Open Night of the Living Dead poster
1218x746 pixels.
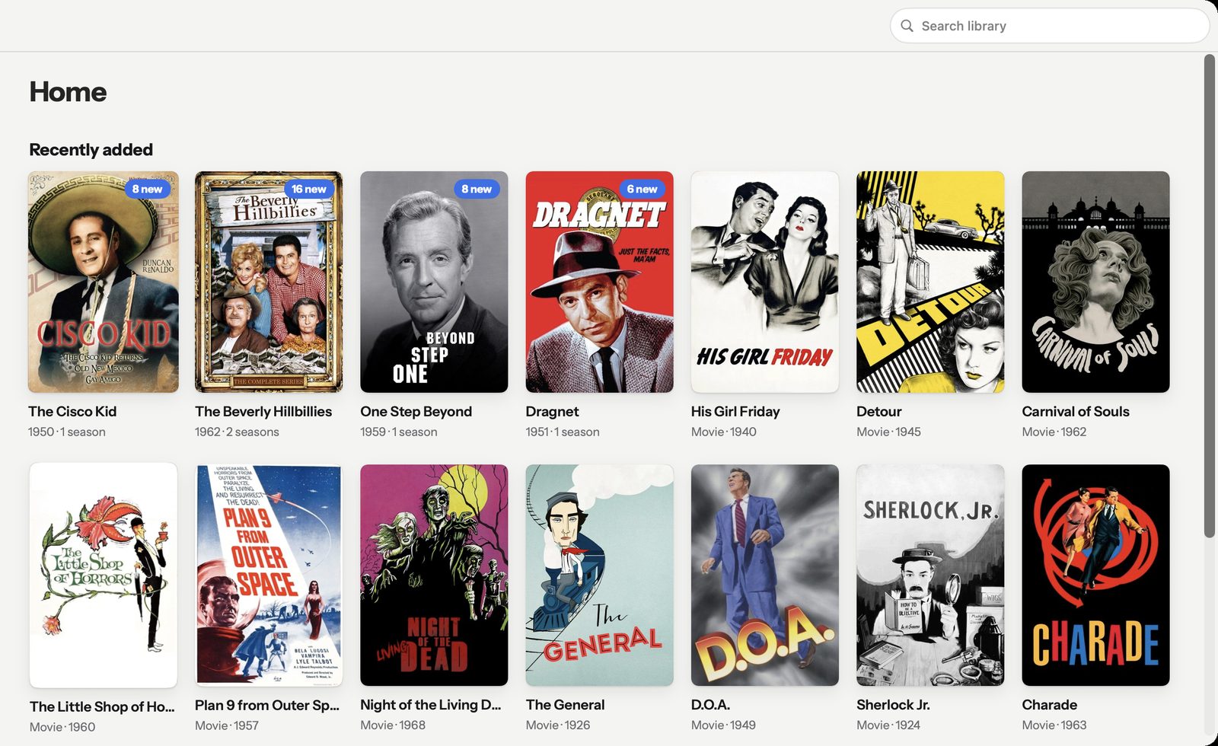434,575
